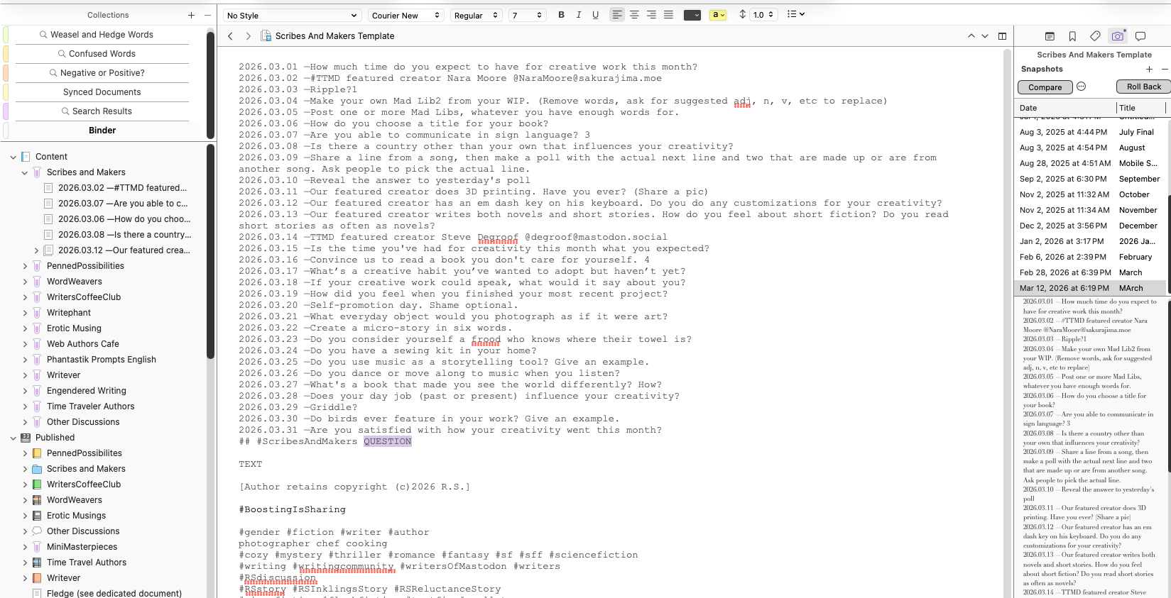
Task: Click the Compare snapshots button
Action: pyautogui.click(x=1045, y=87)
